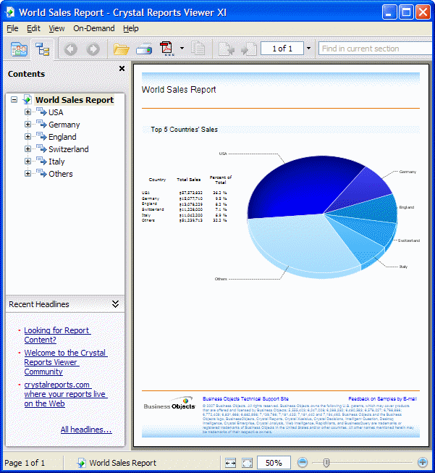Open Looking for Report Content link
Viewport: 435px width, 473px height.
coord(57,335)
